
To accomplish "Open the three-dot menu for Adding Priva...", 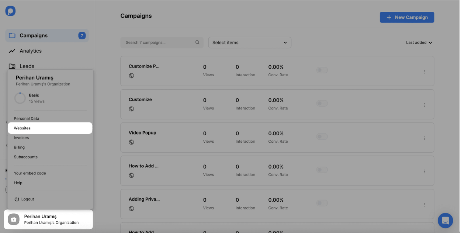I will point(424,204).
